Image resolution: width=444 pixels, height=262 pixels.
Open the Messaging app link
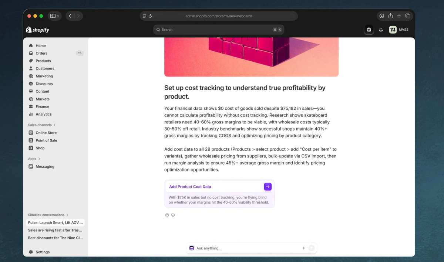pos(56,167)
